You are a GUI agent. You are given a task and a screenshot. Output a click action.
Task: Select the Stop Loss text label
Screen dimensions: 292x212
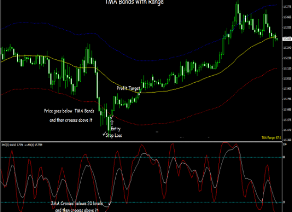pos(114,135)
